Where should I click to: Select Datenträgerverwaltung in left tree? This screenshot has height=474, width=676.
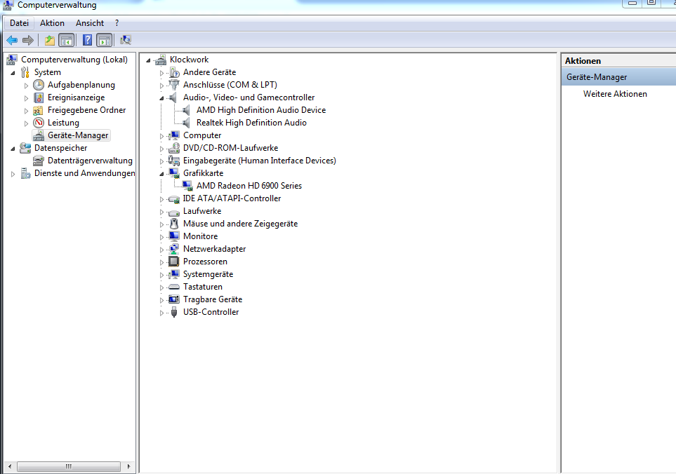(90, 161)
